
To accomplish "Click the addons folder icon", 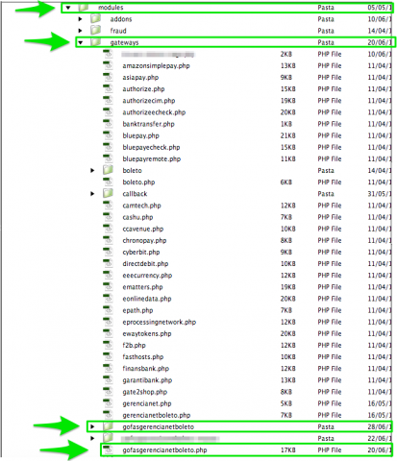I will click(96, 19).
